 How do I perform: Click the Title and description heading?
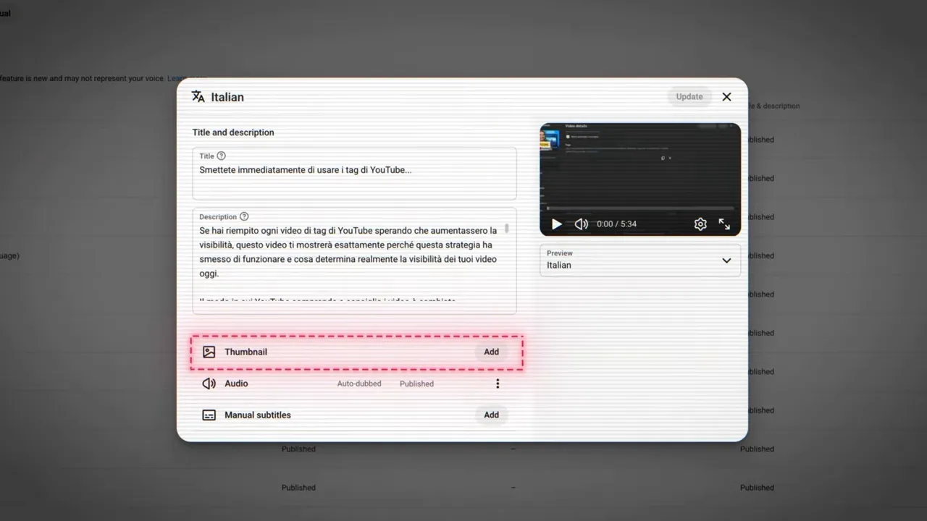233,132
